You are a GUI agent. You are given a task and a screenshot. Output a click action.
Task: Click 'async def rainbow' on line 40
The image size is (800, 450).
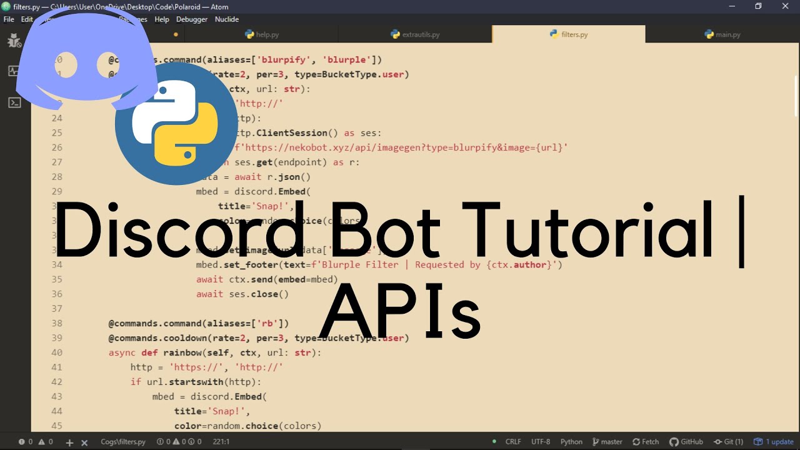click(156, 352)
